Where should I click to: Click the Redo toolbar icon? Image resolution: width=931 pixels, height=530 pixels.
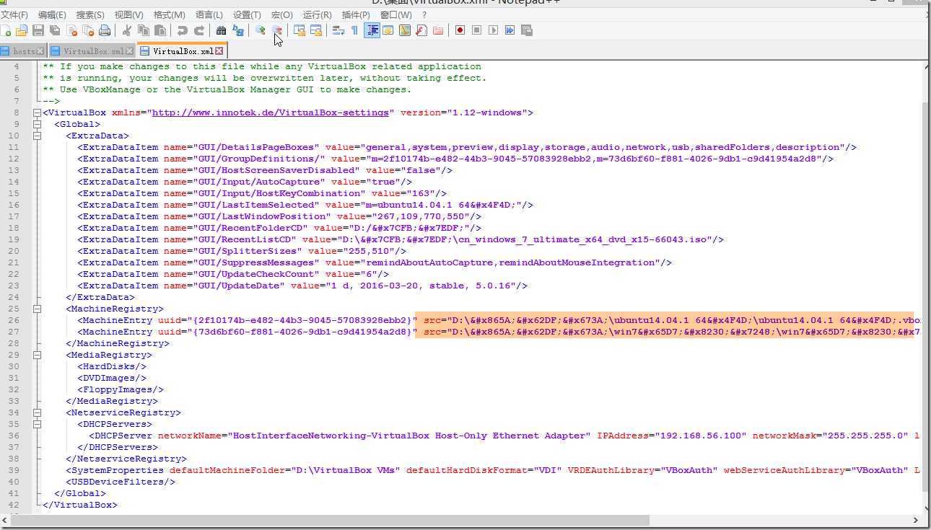[199, 30]
